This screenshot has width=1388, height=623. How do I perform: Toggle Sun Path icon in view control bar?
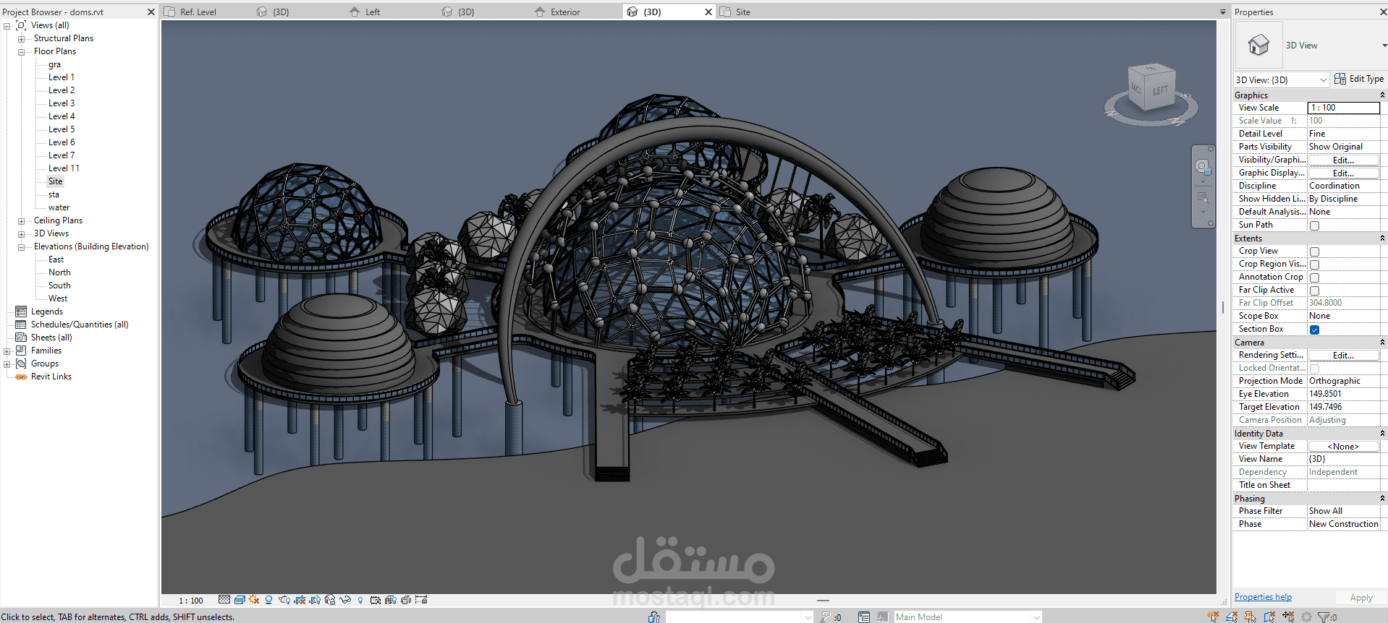tap(254, 600)
